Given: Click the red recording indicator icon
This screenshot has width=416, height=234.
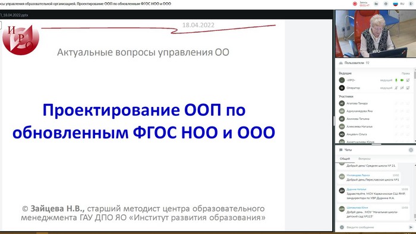Looking at the screenshot, I should coord(355,4).
